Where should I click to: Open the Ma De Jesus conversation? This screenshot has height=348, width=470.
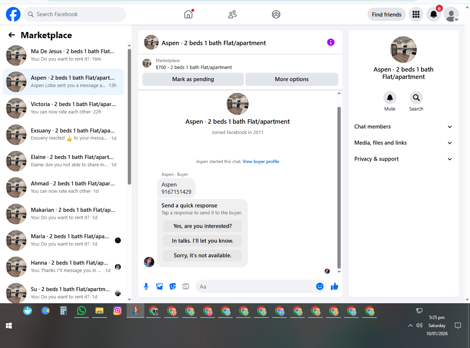pos(63,55)
